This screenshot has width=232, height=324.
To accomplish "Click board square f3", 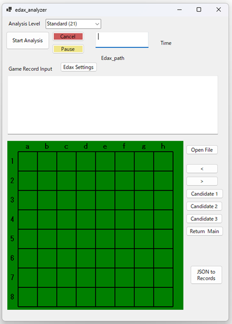I will (125, 200).
